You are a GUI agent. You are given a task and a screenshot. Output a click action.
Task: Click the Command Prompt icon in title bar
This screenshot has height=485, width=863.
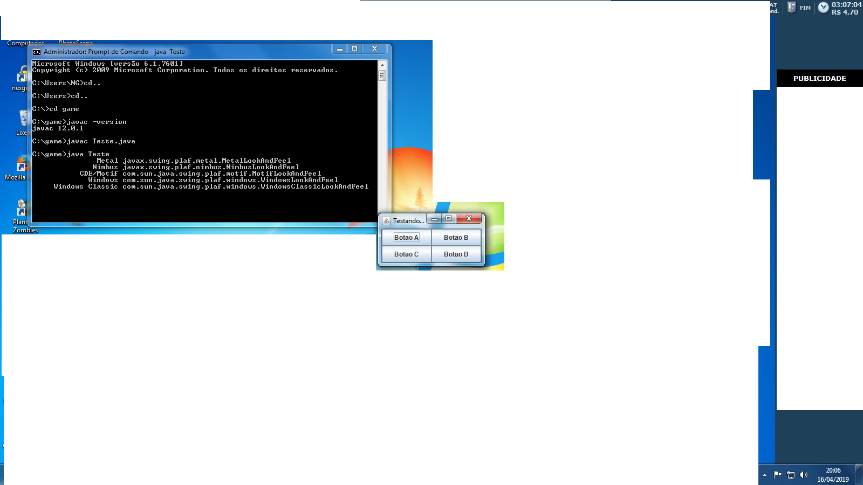(x=37, y=52)
